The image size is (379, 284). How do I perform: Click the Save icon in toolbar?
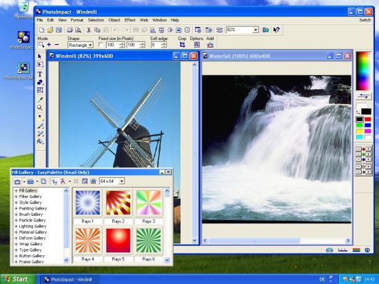[59, 30]
